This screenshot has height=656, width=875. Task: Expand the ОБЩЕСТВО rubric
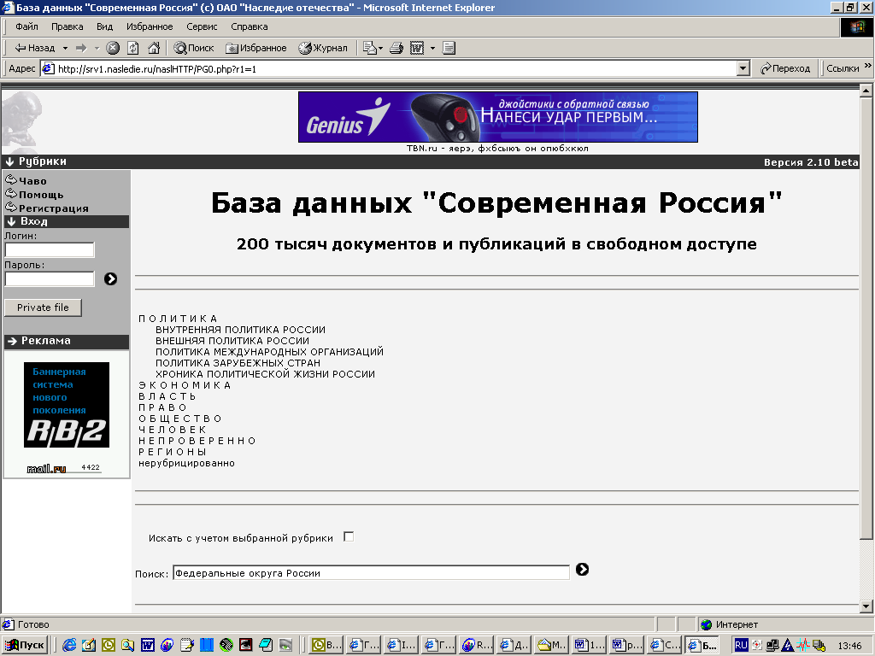(179, 419)
